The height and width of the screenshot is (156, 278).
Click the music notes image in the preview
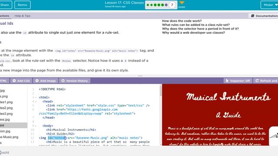click(273, 136)
